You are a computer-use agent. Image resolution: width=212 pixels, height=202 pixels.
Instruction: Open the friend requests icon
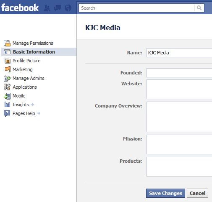(x=47, y=8)
